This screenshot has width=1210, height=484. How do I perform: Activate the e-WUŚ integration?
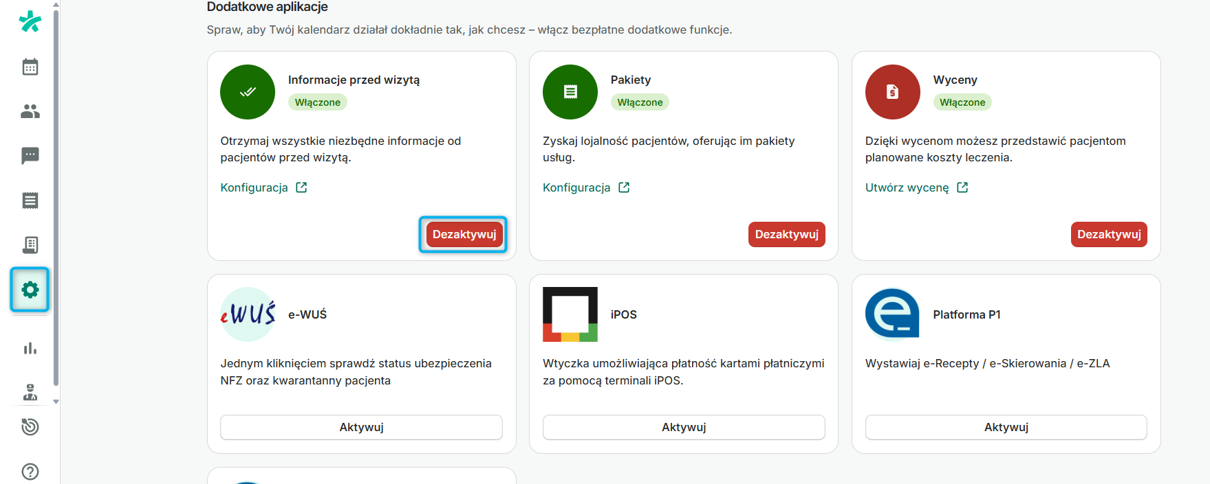click(x=360, y=427)
